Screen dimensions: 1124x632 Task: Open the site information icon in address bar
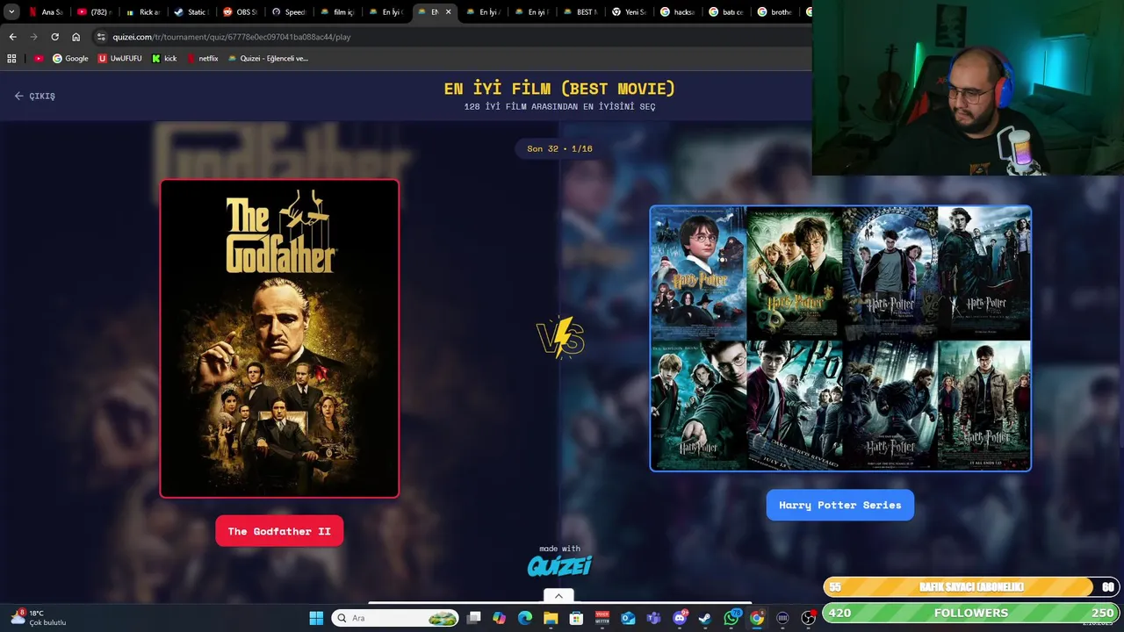tap(101, 37)
